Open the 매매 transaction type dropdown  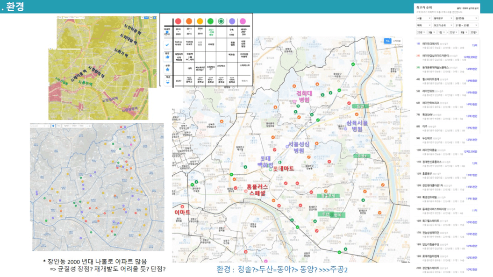tap(424, 25)
